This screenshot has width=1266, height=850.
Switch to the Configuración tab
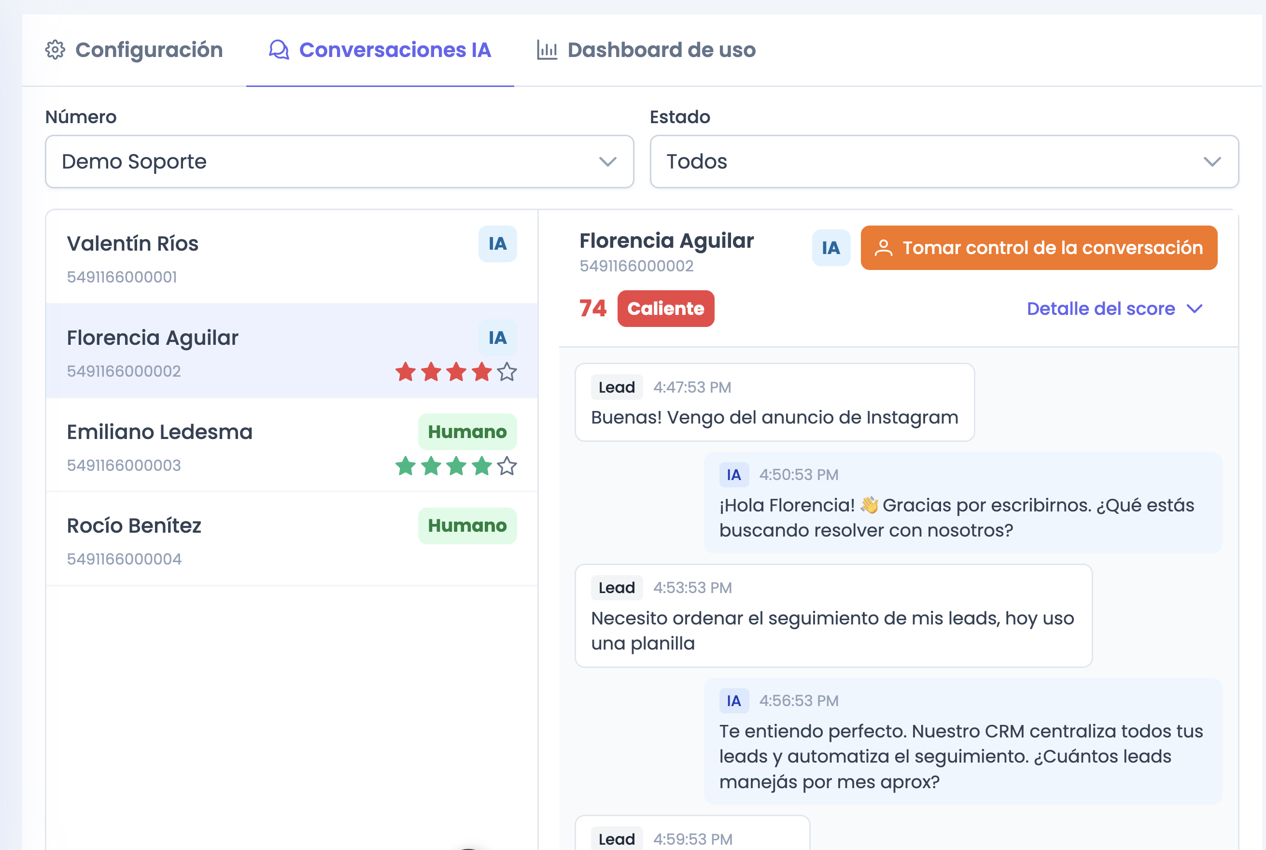[134, 50]
